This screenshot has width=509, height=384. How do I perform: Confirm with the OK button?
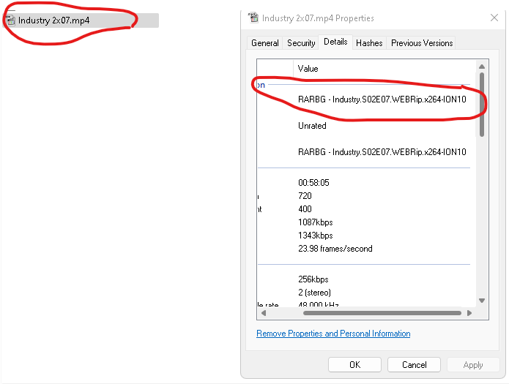point(354,365)
